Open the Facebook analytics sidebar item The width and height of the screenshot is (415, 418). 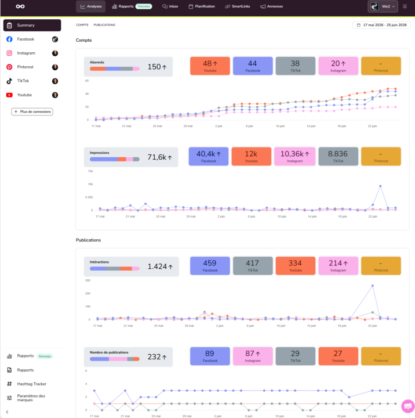pos(32,39)
